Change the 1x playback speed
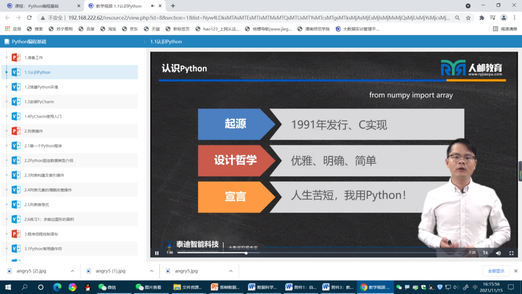This screenshot has width=522, height=294. click(485, 253)
